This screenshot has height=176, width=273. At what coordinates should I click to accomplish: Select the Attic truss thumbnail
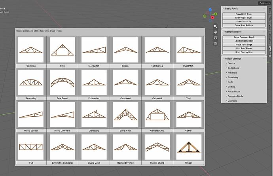(x=63, y=50)
